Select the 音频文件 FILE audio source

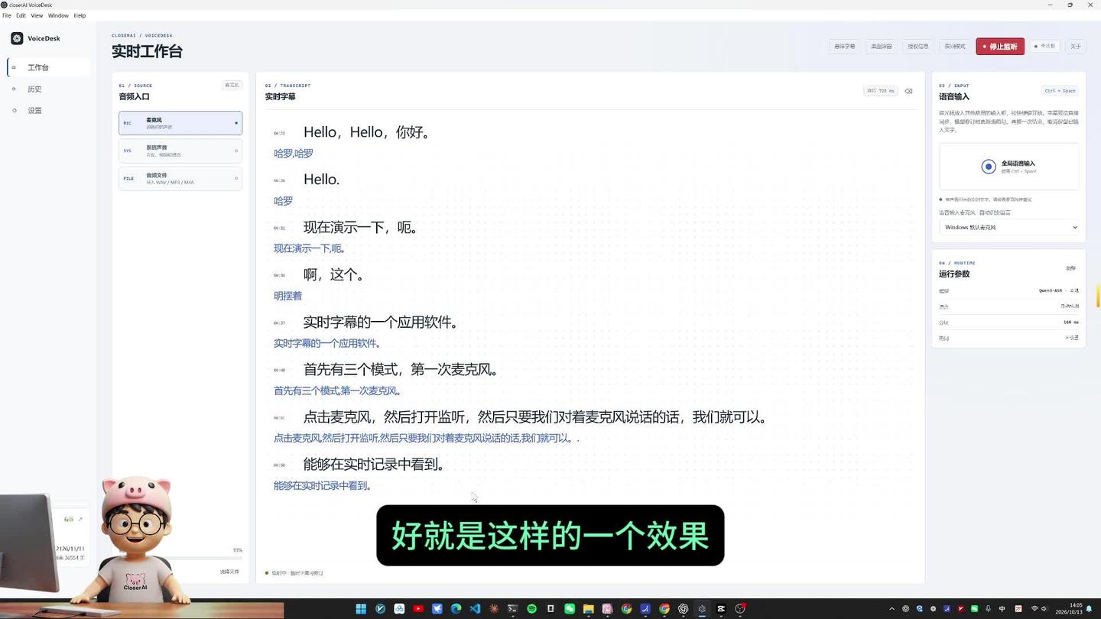(x=180, y=178)
